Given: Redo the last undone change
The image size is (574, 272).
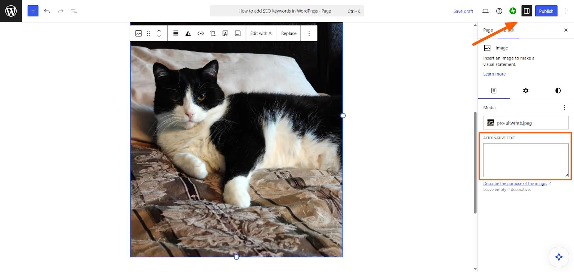Looking at the screenshot, I should [x=61, y=11].
